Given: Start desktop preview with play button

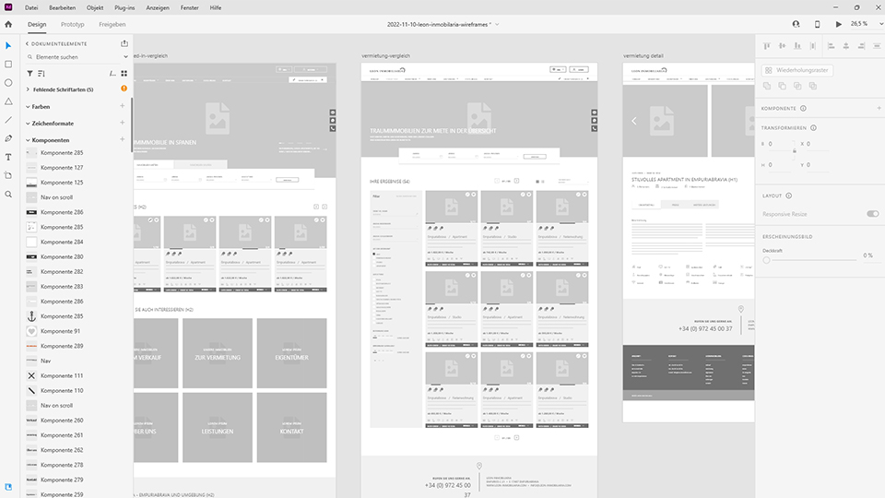Looking at the screenshot, I should [839, 24].
